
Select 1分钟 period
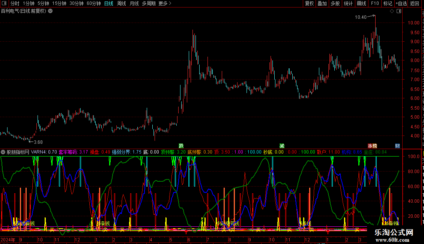(29, 3)
